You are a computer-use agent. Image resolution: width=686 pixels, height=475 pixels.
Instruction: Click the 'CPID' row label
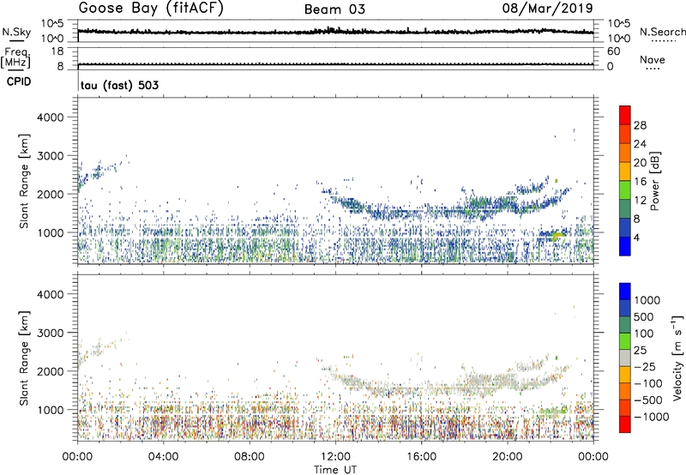click(19, 81)
